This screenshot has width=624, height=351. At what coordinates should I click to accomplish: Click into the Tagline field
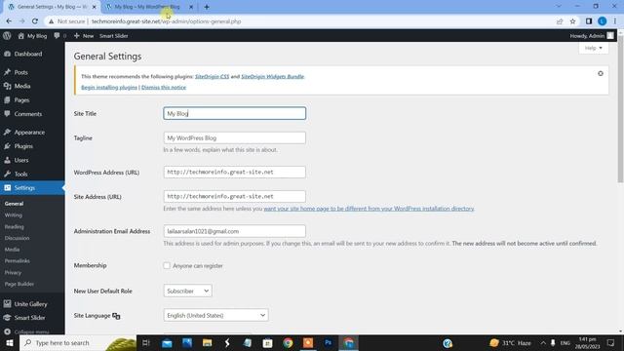point(234,138)
